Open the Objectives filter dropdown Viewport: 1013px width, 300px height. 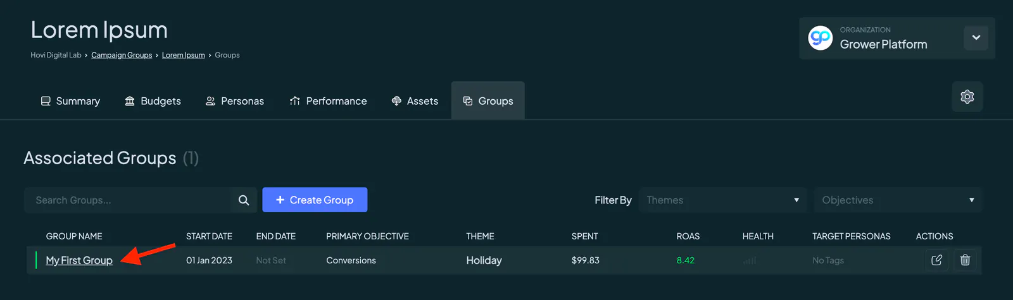click(898, 200)
